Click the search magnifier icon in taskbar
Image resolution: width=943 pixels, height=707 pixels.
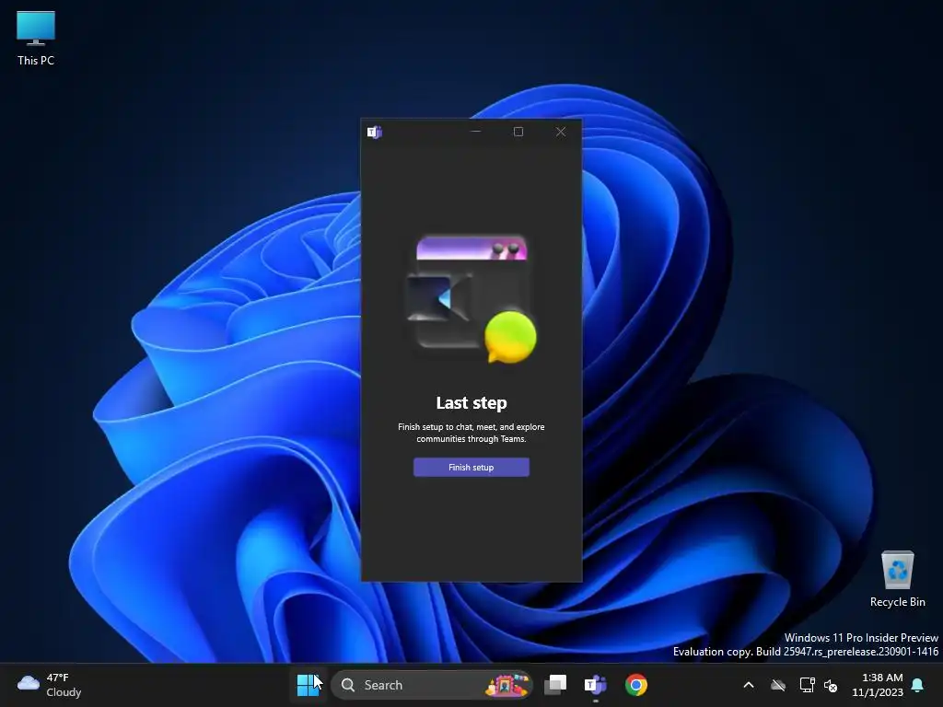[347, 685]
